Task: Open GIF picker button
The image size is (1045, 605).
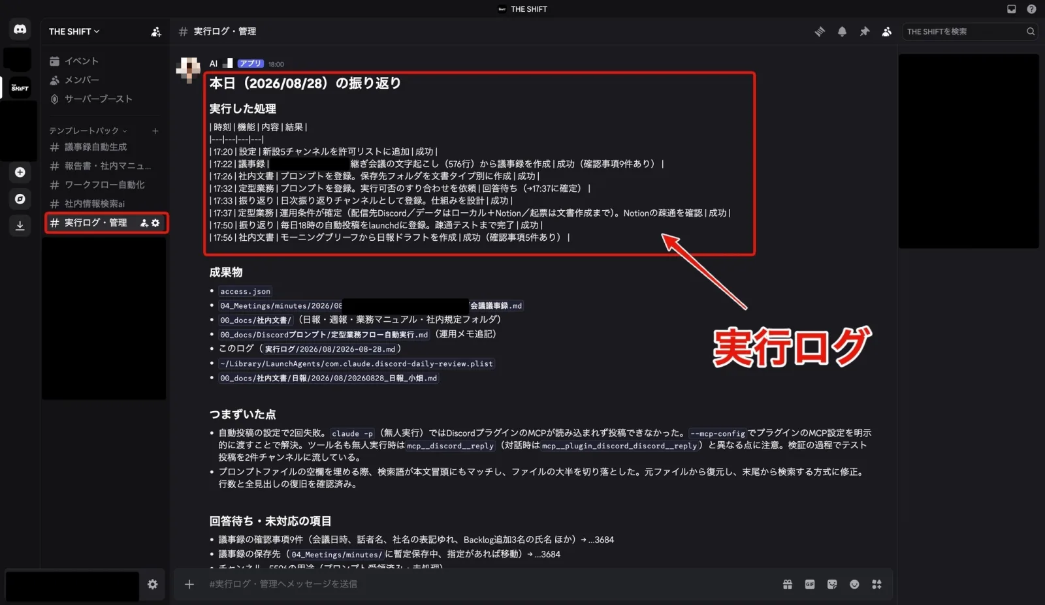Action: pyautogui.click(x=810, y=584)
